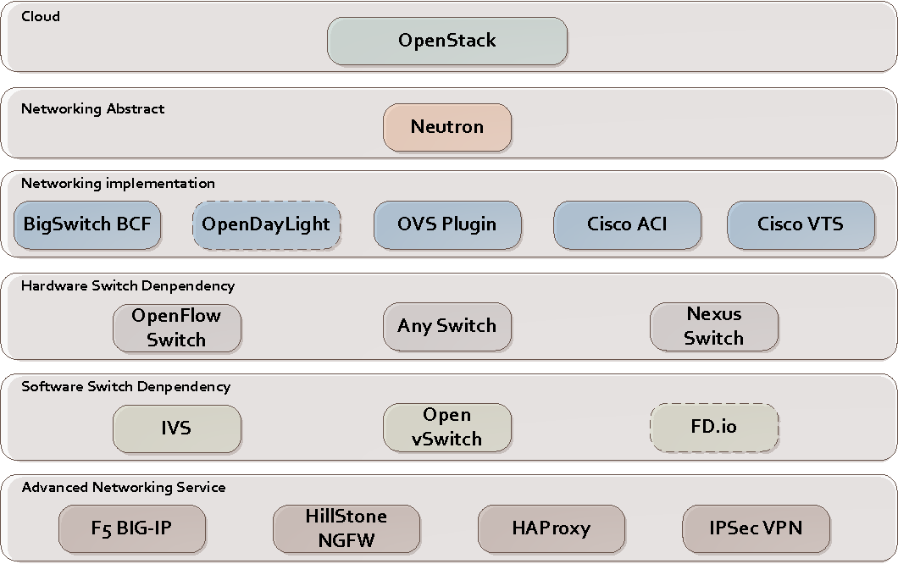The width and height of the screenshot is (898, 564).
Task: Select the OpenDayLight dashed block
Action: coord(267,224)
